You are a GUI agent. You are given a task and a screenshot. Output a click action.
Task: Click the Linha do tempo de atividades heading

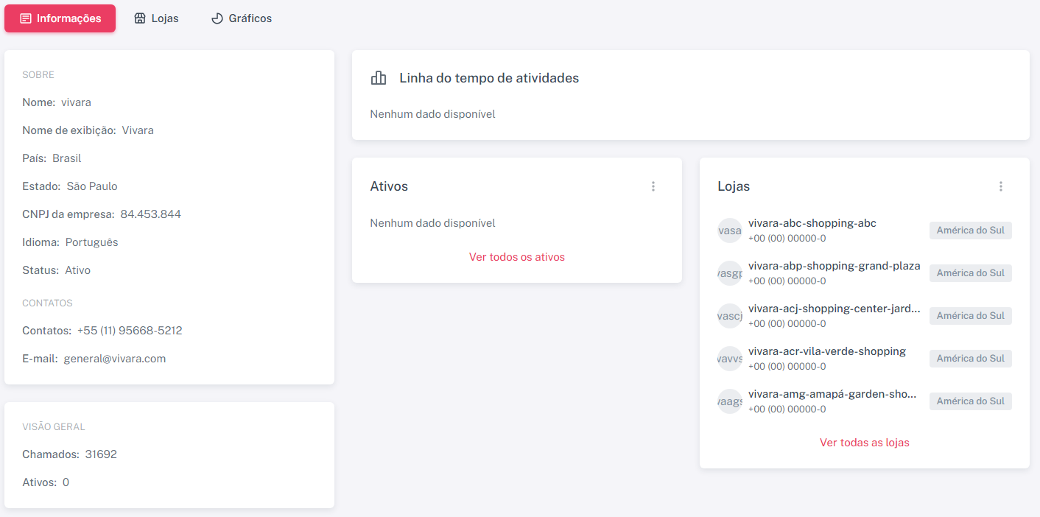point(489,78)
